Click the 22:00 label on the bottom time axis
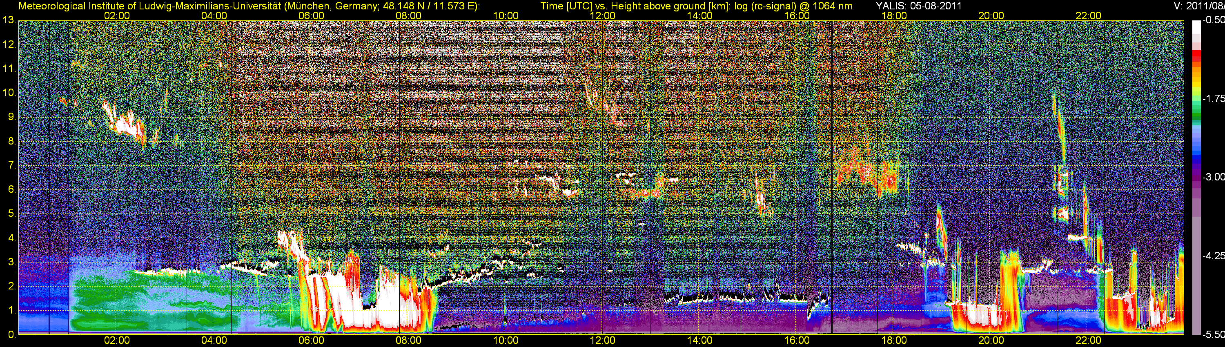Screen dimensions: 1225x347 (1089, 340)
